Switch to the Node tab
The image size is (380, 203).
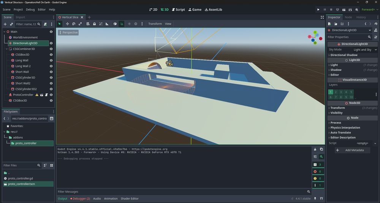pyautogui.click(x=348, y=17)
